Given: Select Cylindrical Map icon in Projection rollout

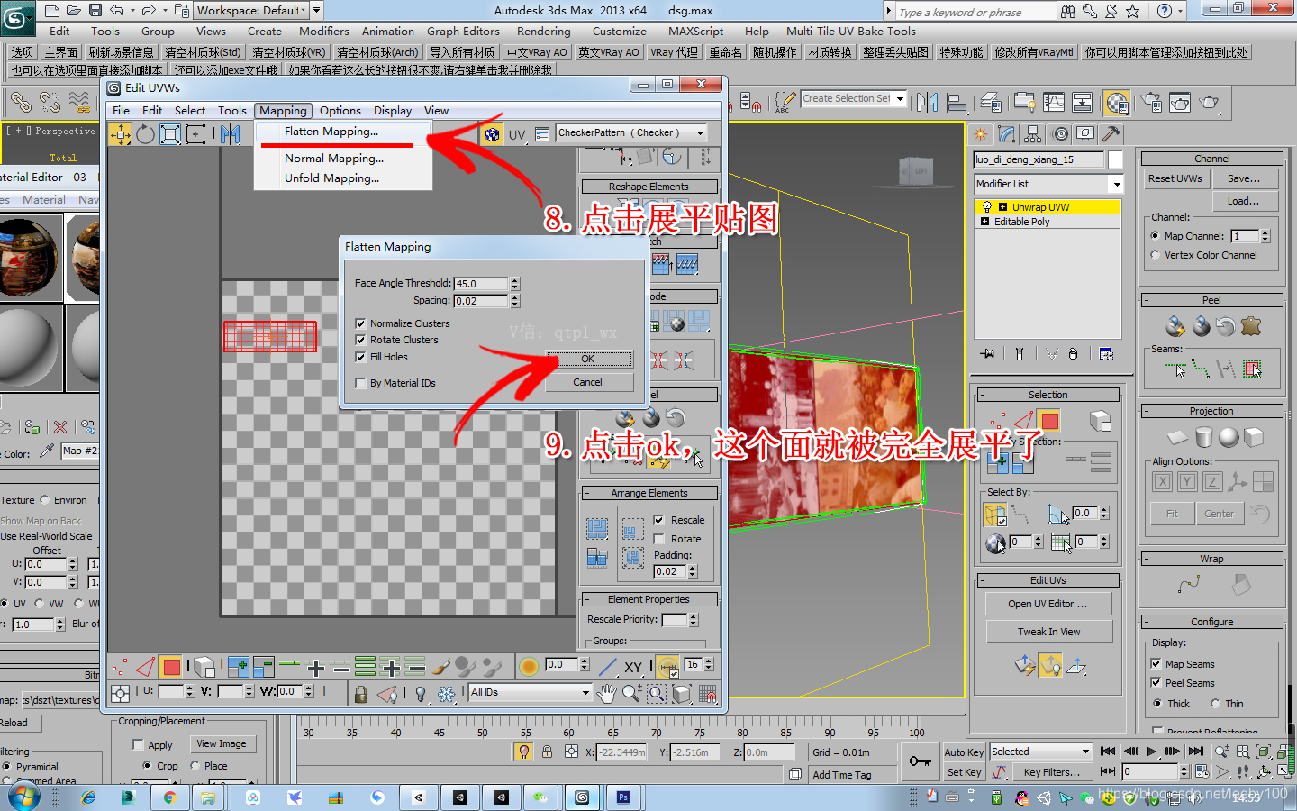Looking at the screenshot, I should coord(1204,438).
